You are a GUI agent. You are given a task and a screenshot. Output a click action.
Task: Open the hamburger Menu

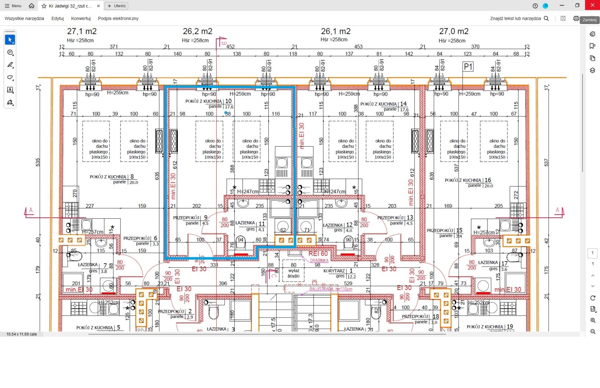point(13,6)
